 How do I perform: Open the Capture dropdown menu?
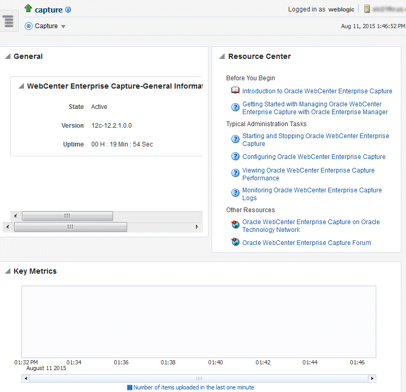[x=63, y=27]
